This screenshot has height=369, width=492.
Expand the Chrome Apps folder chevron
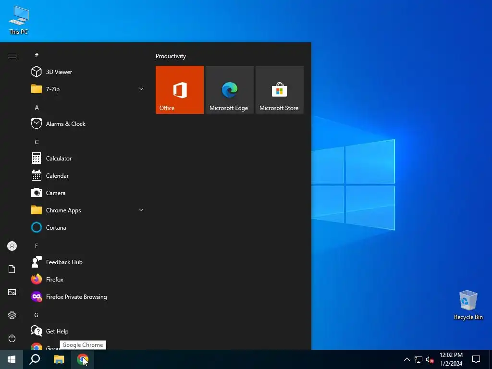141,210
